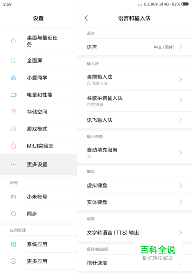The image size is (192, 273).
Task: Open the 同步 sync icon
Action: pyautogui.click(x=13, y=213)
